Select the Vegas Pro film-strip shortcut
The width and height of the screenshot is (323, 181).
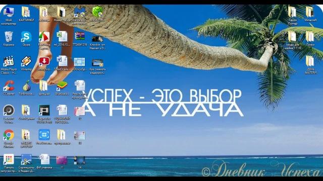[44, 111]
